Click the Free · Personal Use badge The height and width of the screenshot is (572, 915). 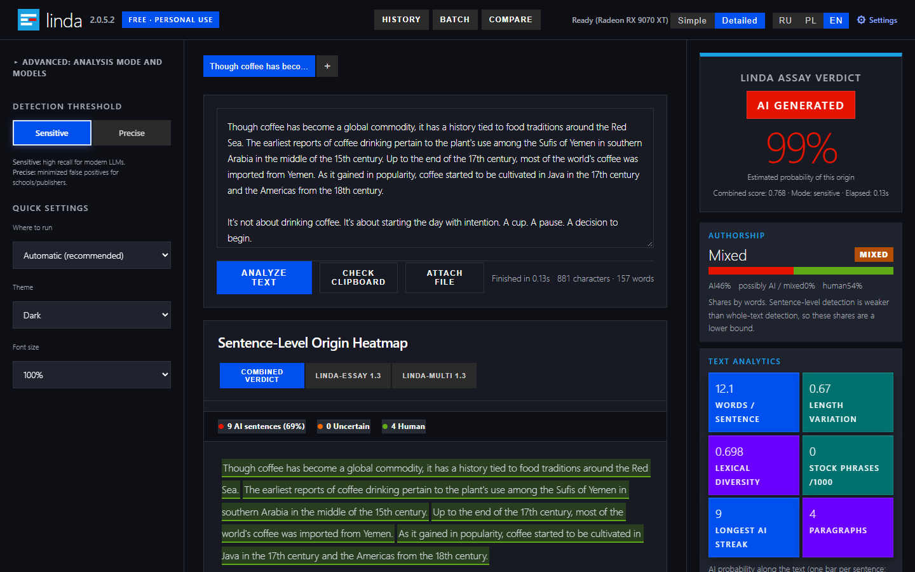coord(170,20)
